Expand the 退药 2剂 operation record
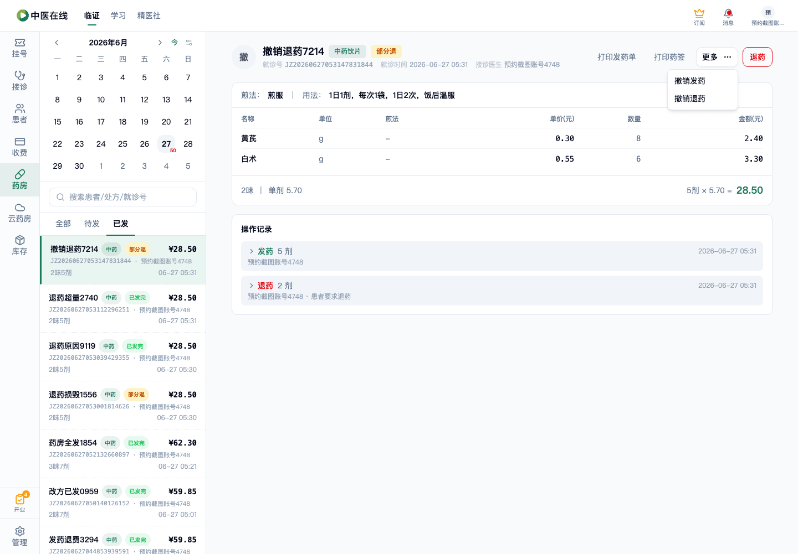The image size is (798, 554). [502, 291]
